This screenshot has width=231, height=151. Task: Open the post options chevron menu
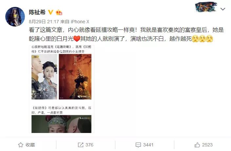222,9
